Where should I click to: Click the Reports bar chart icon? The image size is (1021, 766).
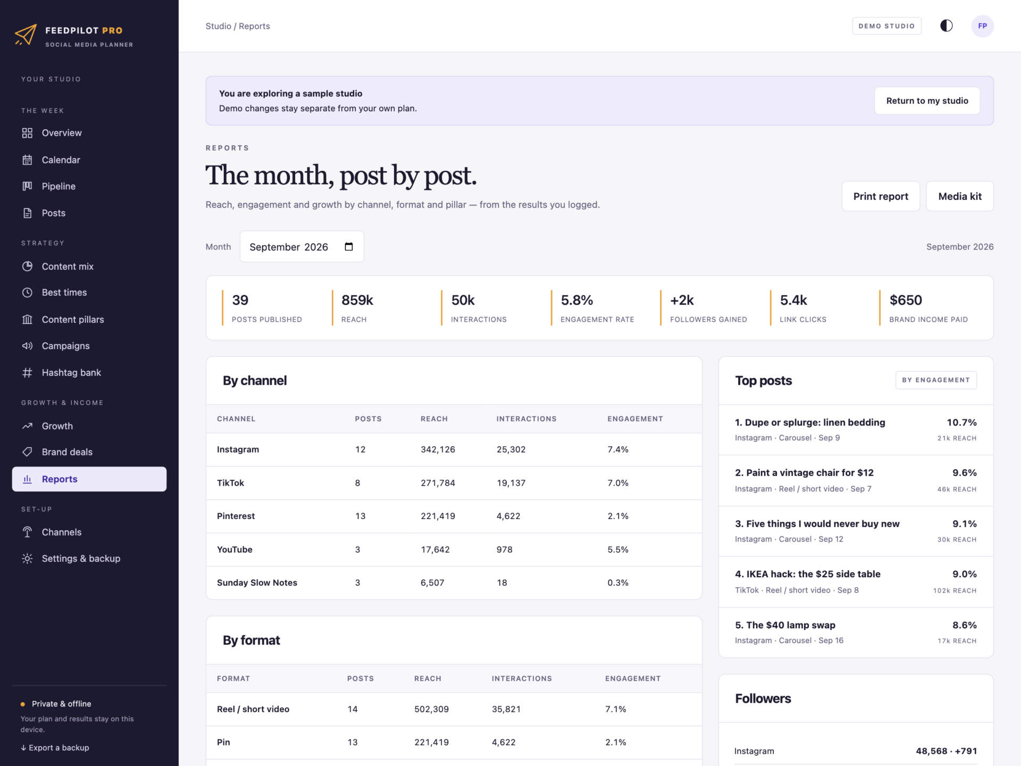(27, 479)
